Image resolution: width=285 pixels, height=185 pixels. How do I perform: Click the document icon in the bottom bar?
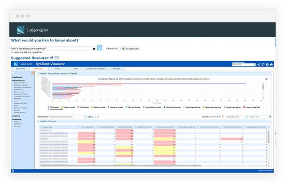coord(13,171)
